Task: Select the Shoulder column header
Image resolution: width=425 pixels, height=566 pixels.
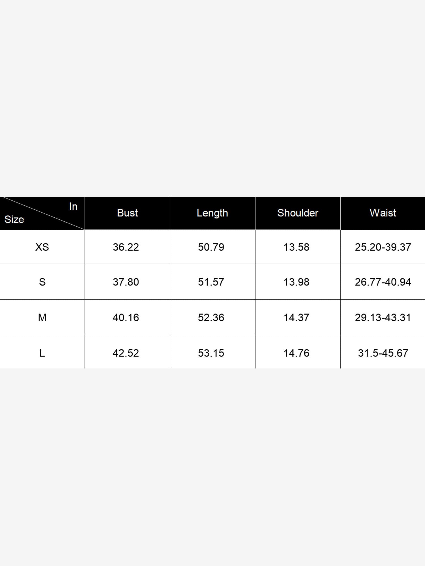Action: [x=298, y=213]
